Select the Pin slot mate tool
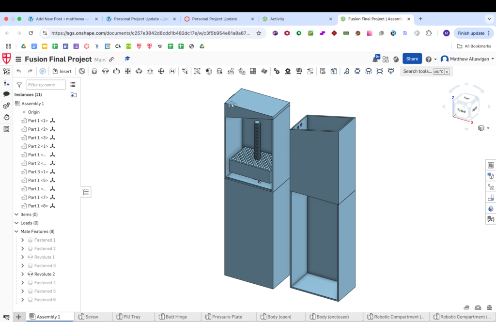Viewport: 496px width, 322px height. [150, 71]
